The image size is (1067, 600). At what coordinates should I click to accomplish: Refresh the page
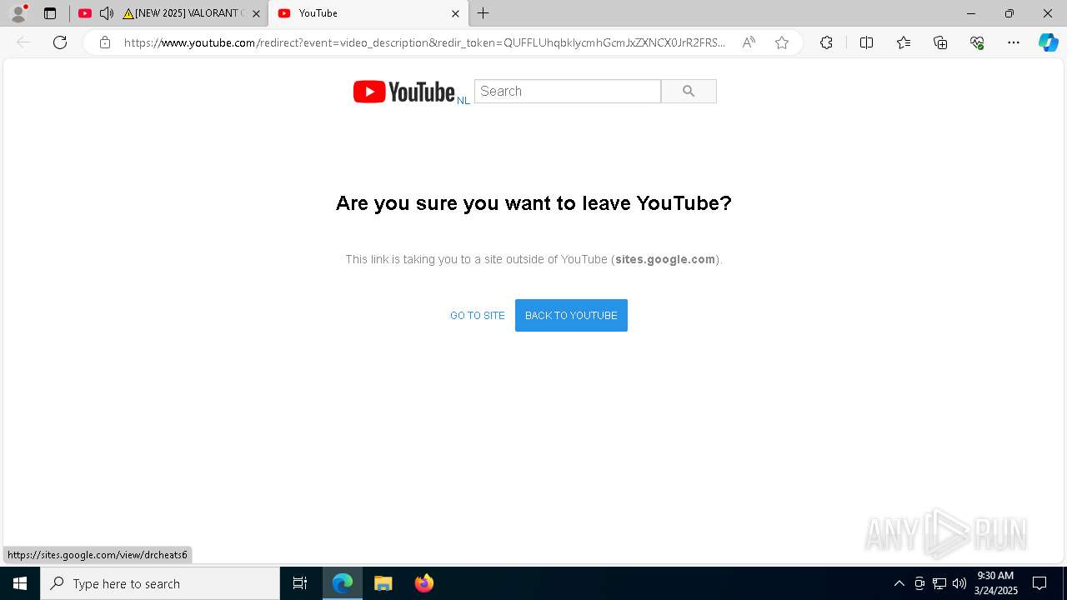[x=60, y=42]
